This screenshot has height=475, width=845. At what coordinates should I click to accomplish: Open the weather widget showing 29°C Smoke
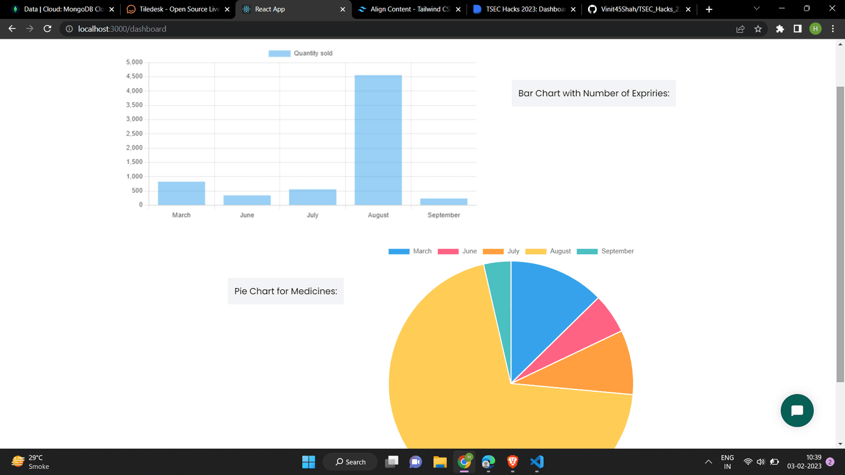coord(31,462)
